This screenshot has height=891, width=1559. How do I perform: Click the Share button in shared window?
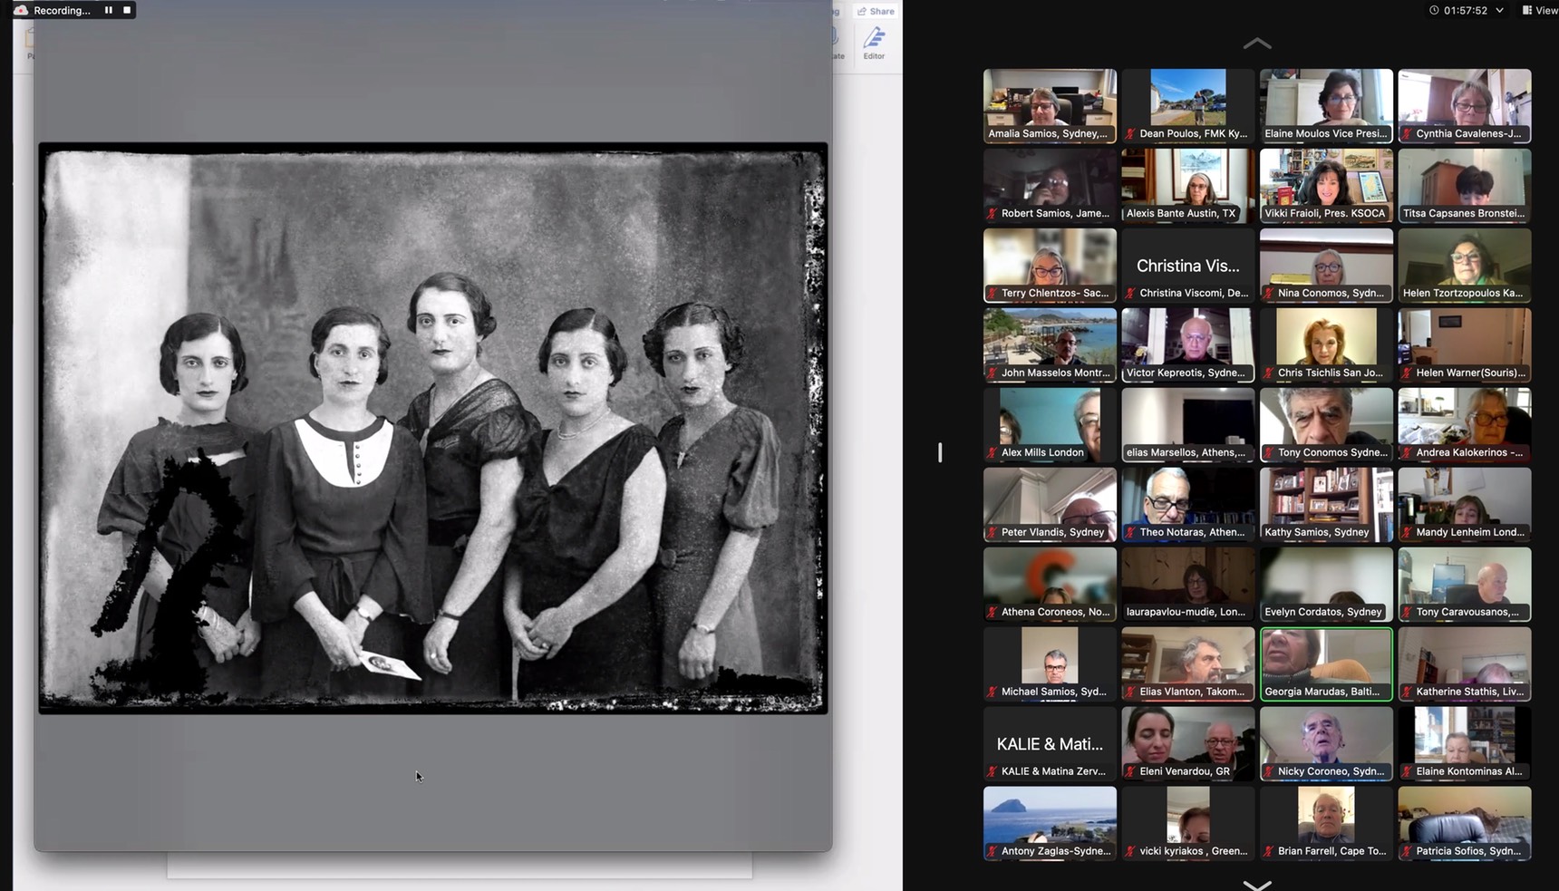(876, 12)
